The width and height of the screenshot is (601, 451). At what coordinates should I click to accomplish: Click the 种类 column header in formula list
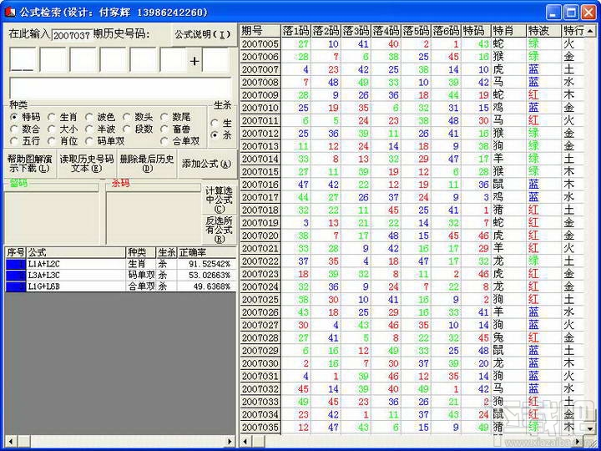point(141,252)
